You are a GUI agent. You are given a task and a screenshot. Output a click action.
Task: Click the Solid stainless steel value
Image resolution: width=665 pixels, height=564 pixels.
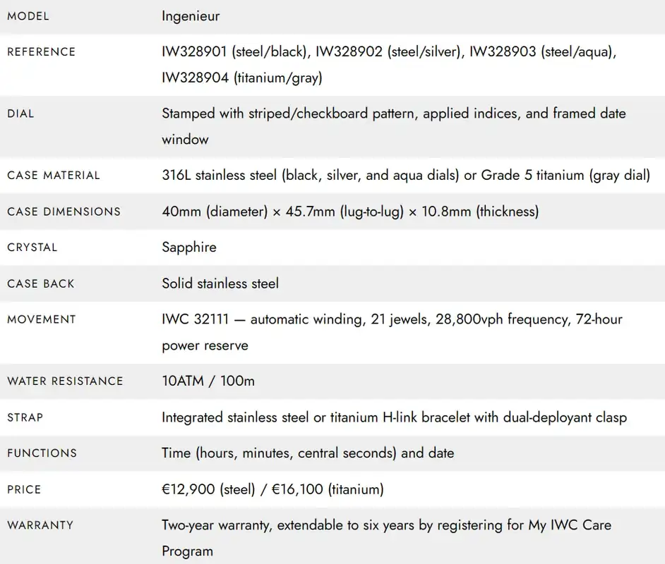click(x=220, y=283)
